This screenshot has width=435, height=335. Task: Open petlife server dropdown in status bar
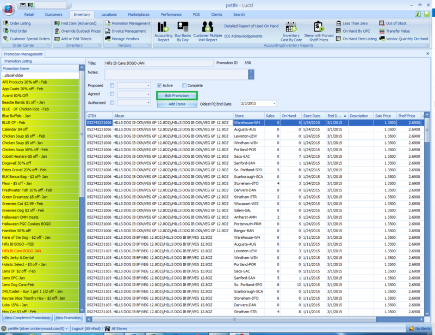[x=66, y=328]
